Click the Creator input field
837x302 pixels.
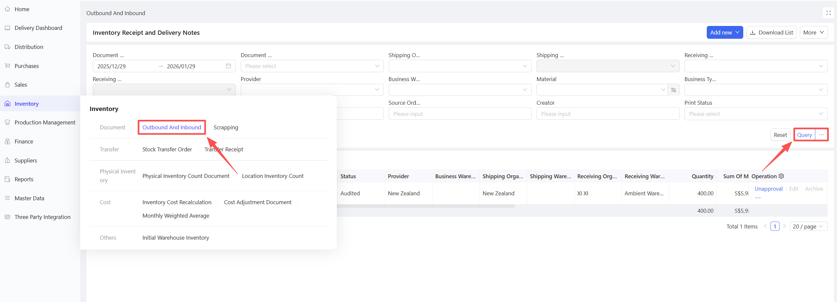607,114
